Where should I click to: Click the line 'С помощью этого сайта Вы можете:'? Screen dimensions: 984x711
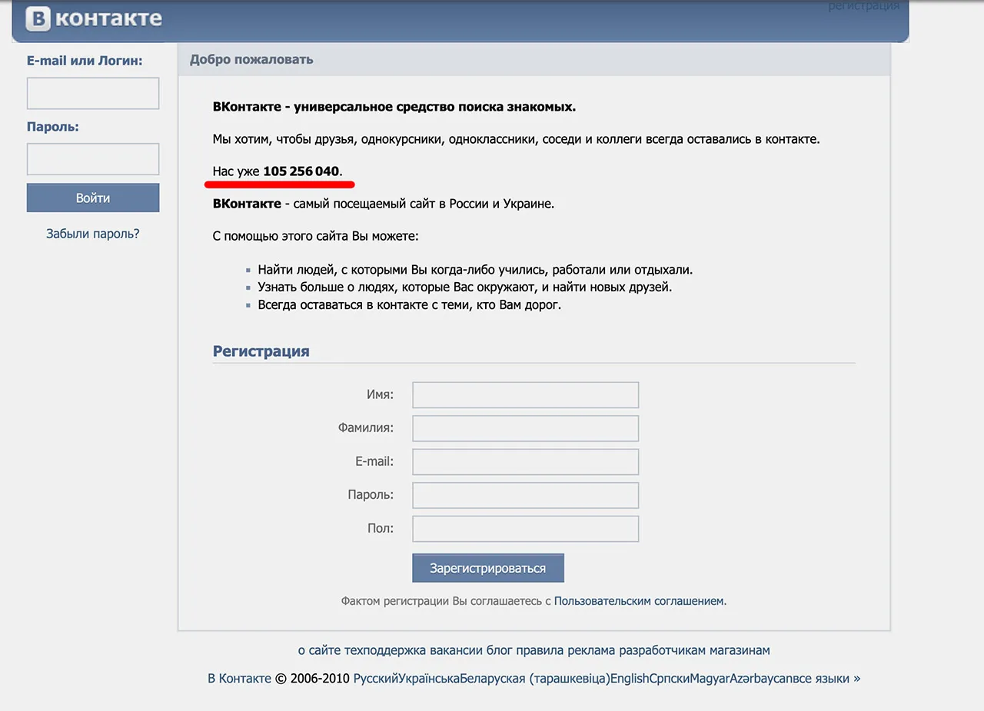pos(316,237)
